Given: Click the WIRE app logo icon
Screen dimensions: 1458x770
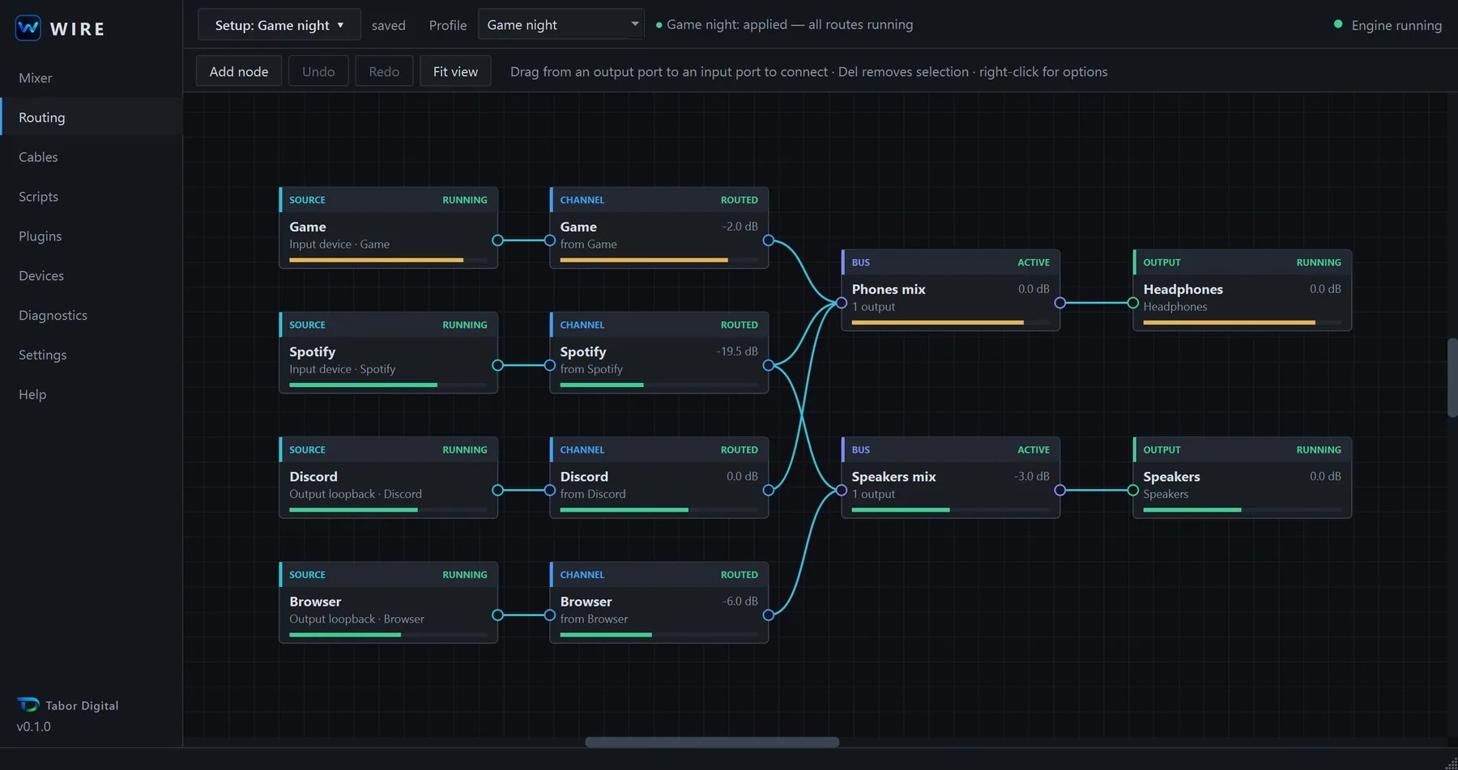Looking at the screenshot, I should 28,28.
